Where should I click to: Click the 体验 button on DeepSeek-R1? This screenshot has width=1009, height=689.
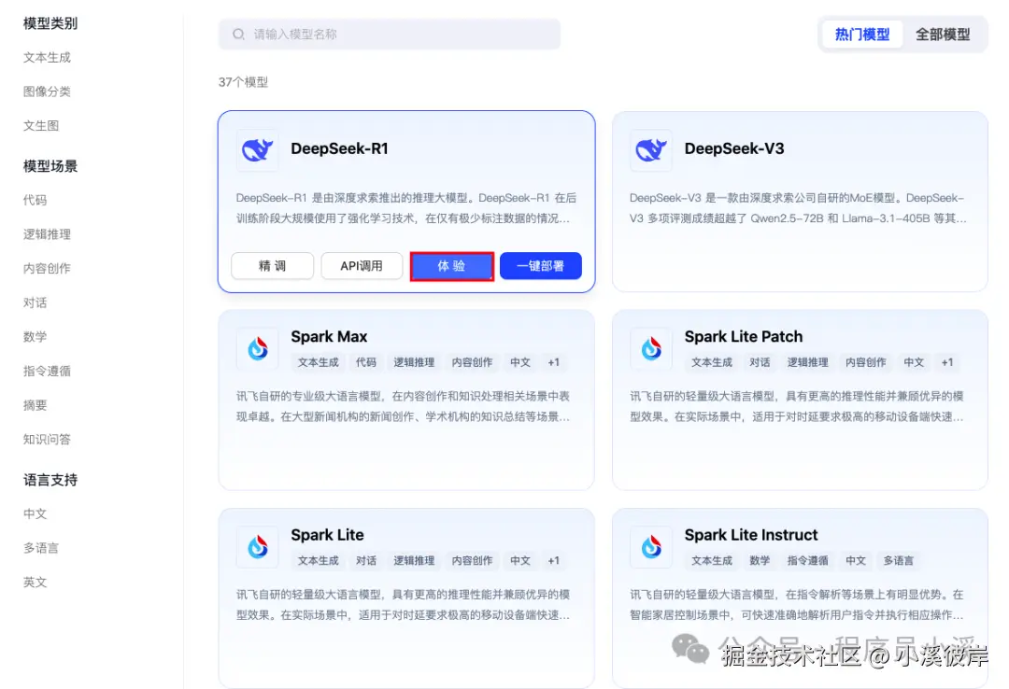[452, 266]
